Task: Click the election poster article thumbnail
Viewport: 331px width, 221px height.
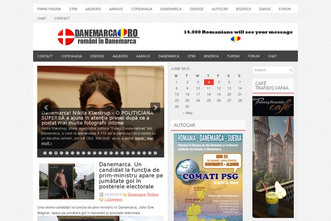Action: [x=67, y=181]
